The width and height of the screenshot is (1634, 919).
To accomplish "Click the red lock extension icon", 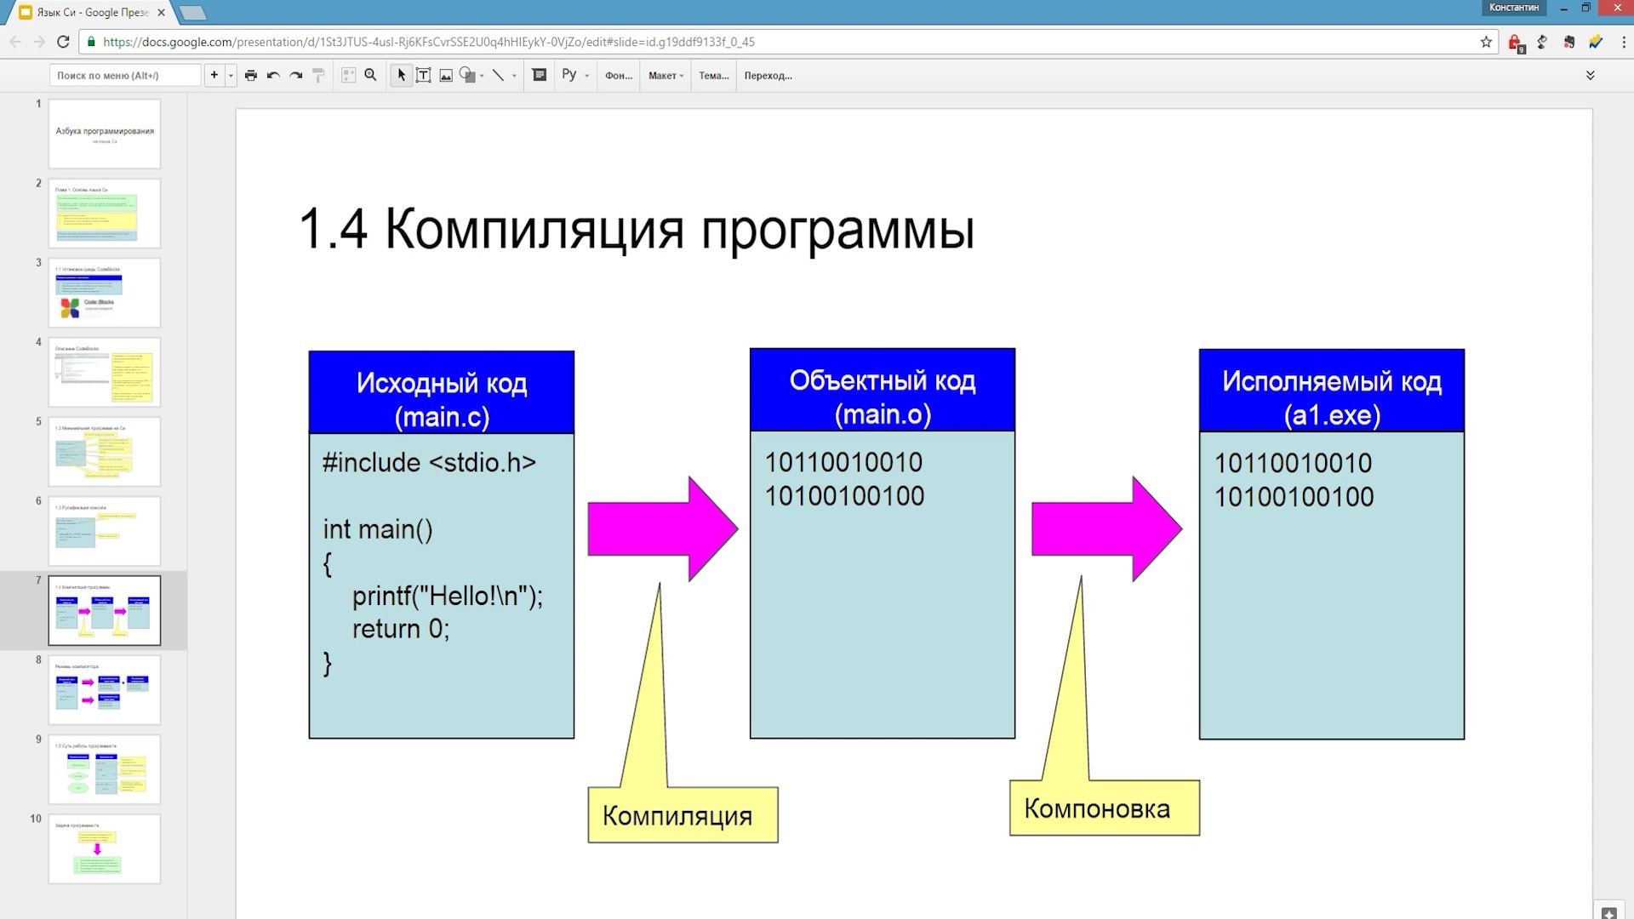I will point(1516,43).
